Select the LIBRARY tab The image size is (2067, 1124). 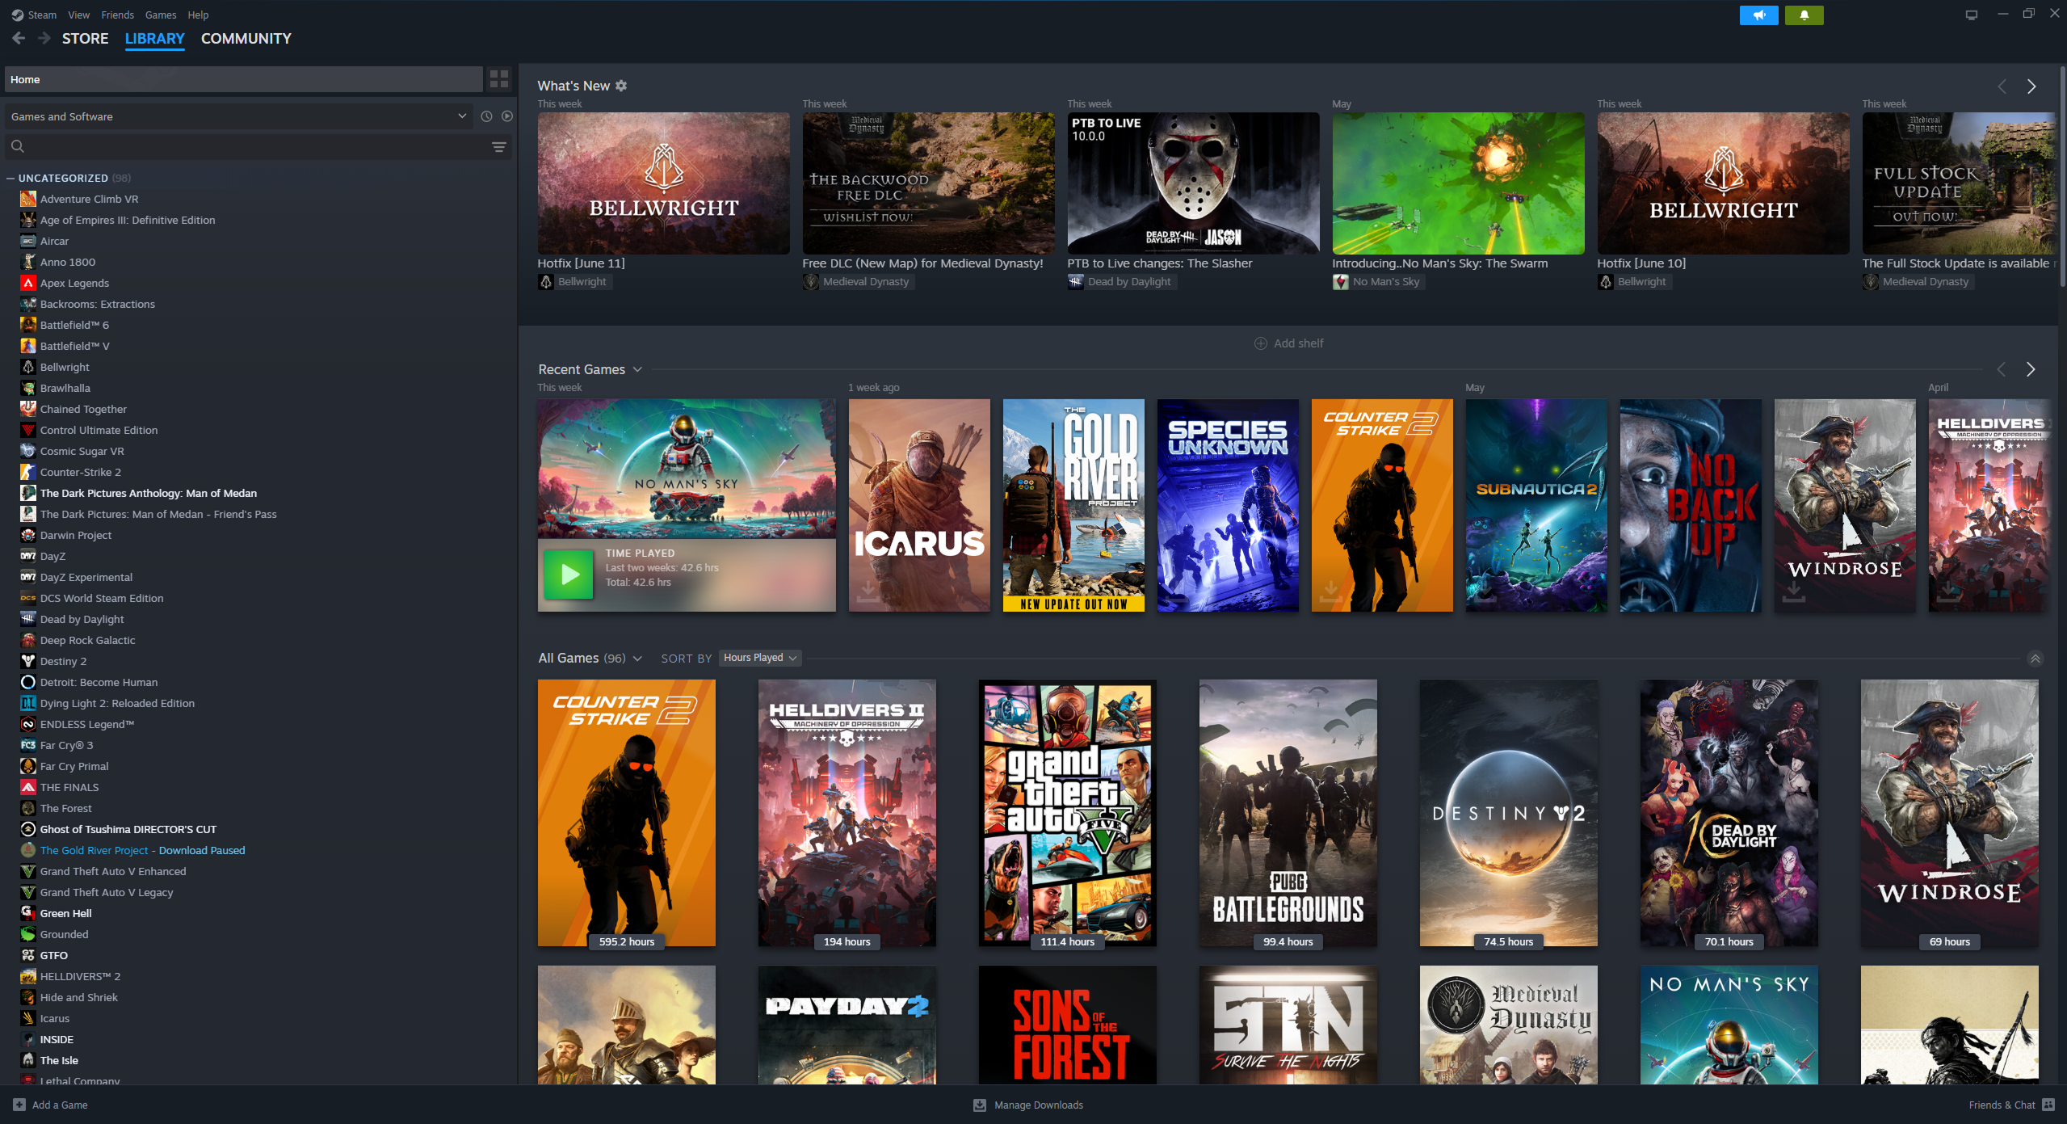pos(154,38)
